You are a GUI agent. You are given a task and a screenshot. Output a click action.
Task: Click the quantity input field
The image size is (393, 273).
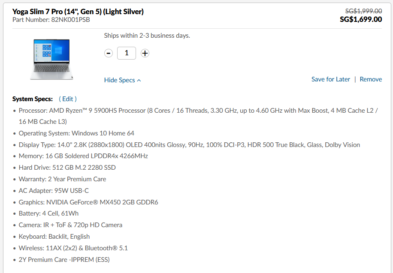coord(127,53)
